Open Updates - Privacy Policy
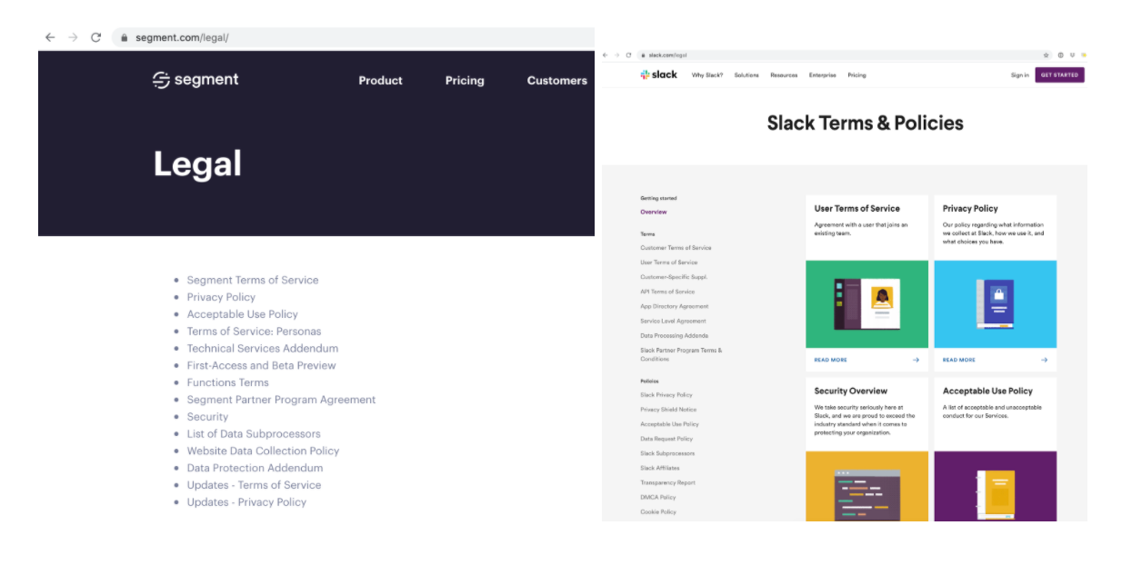 click(x=246, y=502)
